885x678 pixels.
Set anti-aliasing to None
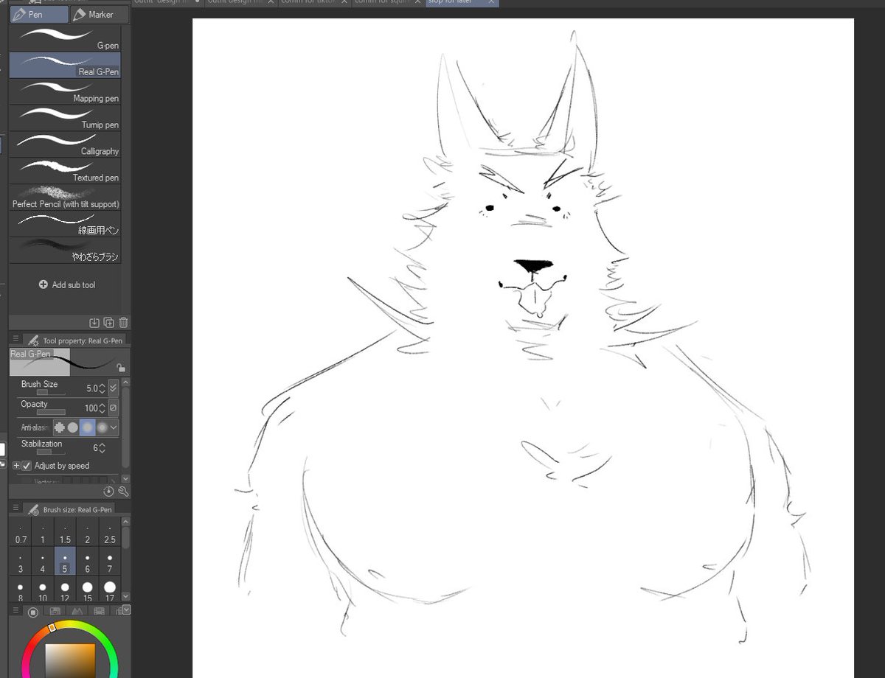[x=60, y=427]
